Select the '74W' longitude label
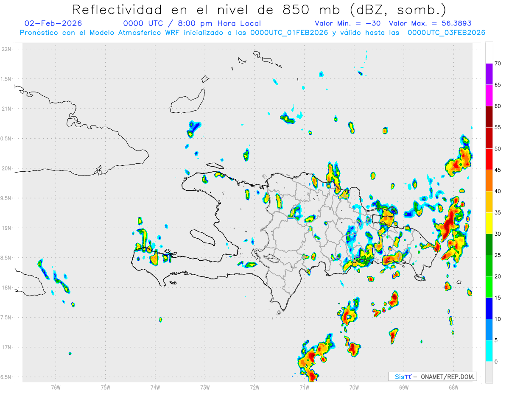 155,387
